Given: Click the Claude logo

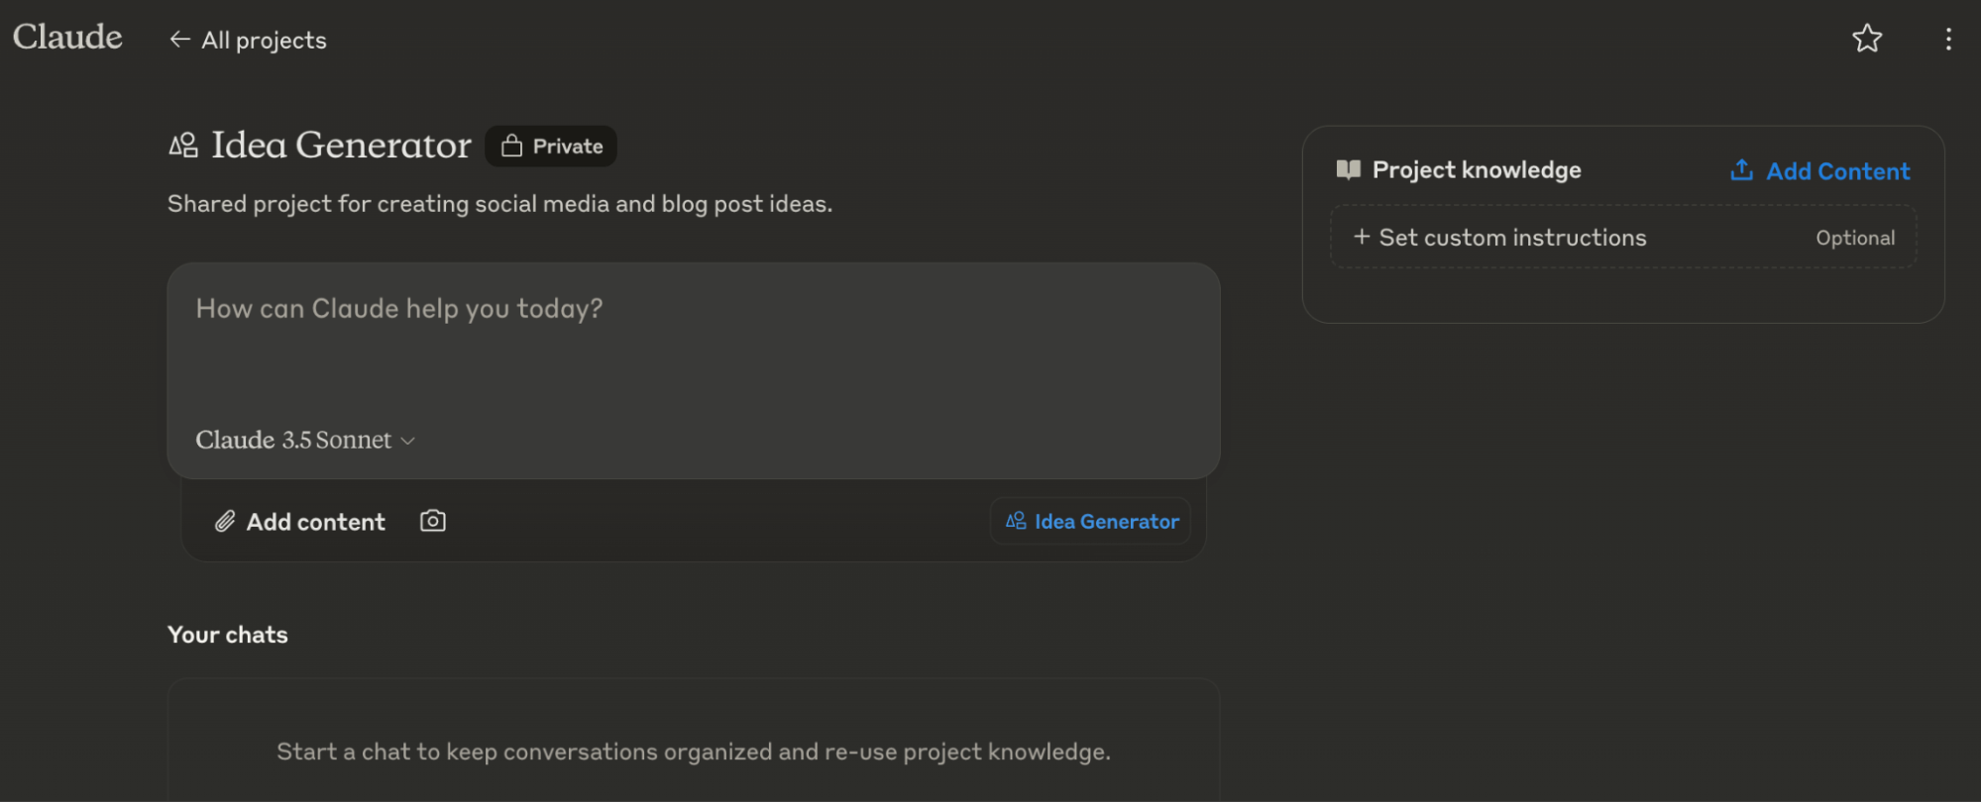Looking at the screenshot, I should tap(67, 37).
